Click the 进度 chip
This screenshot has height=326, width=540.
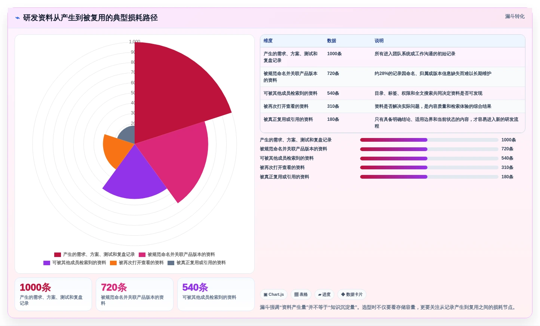point(324,294)
